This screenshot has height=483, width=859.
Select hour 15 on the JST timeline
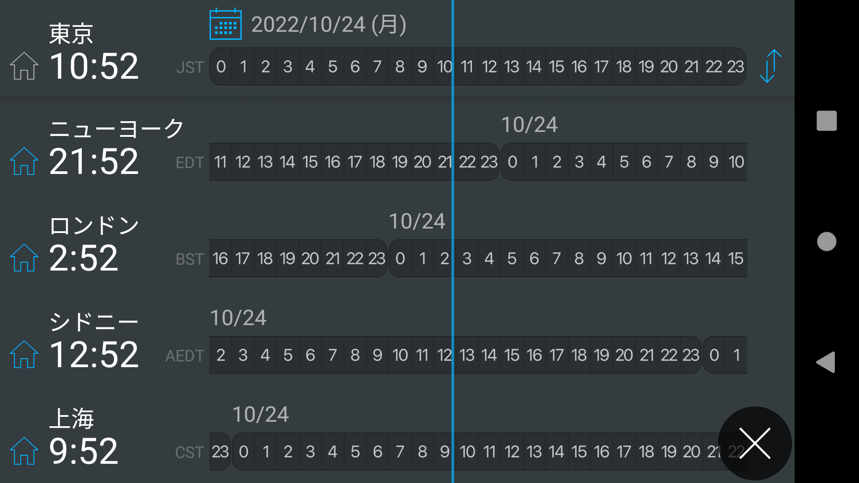click(557, 67)
